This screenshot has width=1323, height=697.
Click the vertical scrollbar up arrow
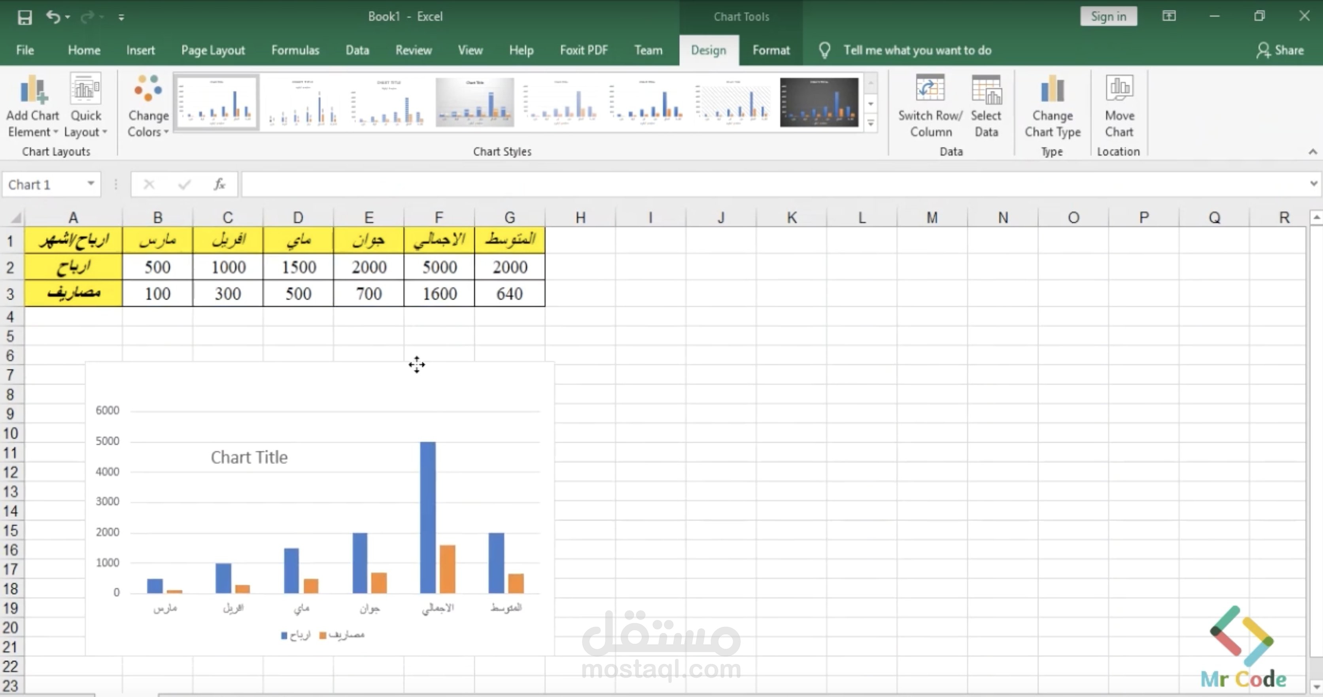[1316, 218]
